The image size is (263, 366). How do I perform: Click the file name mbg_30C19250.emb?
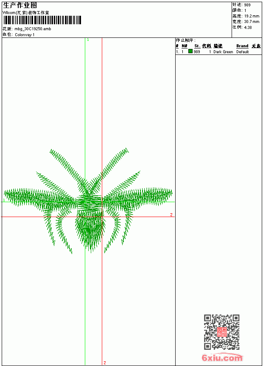point(33,29)
